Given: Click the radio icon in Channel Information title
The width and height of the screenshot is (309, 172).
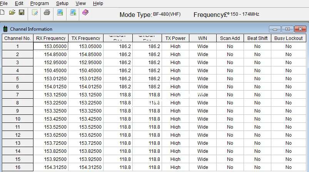Looking at the screenshot, I should (5, 29).
